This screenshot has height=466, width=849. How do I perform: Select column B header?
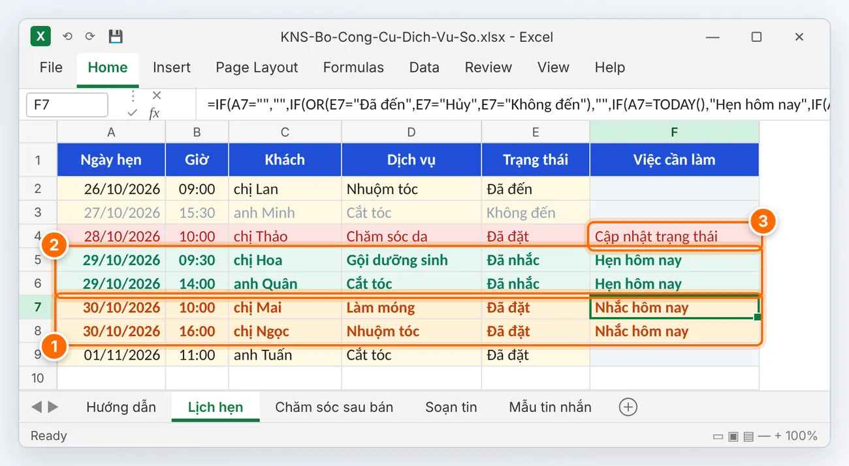(197, 132)
